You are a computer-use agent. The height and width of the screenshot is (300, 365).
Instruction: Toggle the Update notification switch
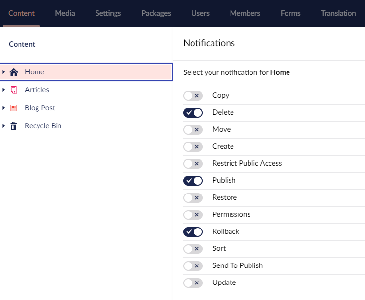(x=192, y=283)
